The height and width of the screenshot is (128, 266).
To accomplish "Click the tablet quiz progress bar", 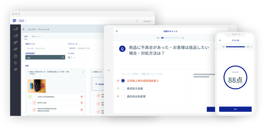I will (171, 38).
